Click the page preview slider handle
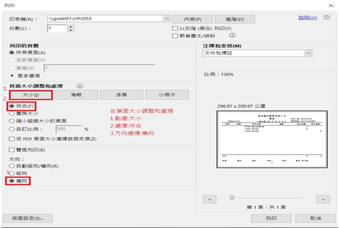This screenshot has height=229, width=339. point(232,198)
